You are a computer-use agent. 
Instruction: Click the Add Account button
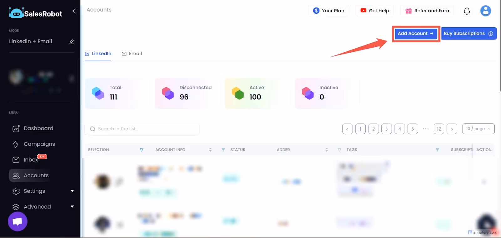tap(416, 34)
